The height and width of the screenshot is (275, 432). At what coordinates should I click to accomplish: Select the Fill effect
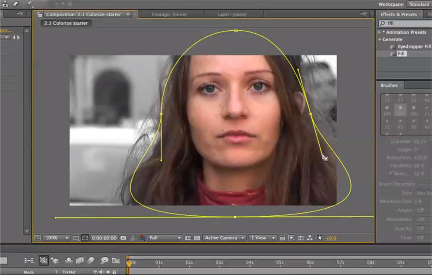(401, 54)
